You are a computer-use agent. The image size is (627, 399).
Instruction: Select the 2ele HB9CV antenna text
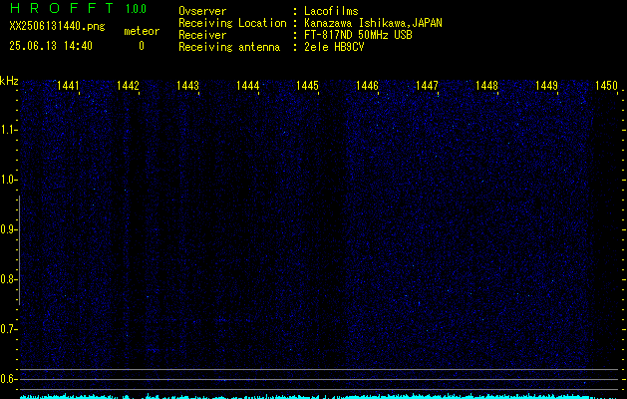(x=334, y=47)
